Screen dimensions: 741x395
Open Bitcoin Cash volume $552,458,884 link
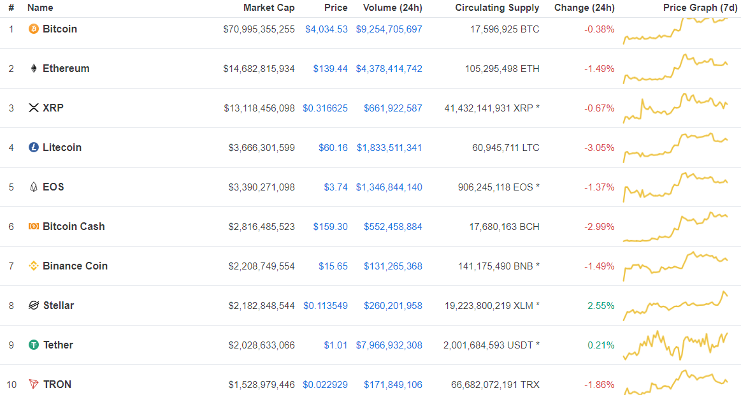(x=393, y=227)
